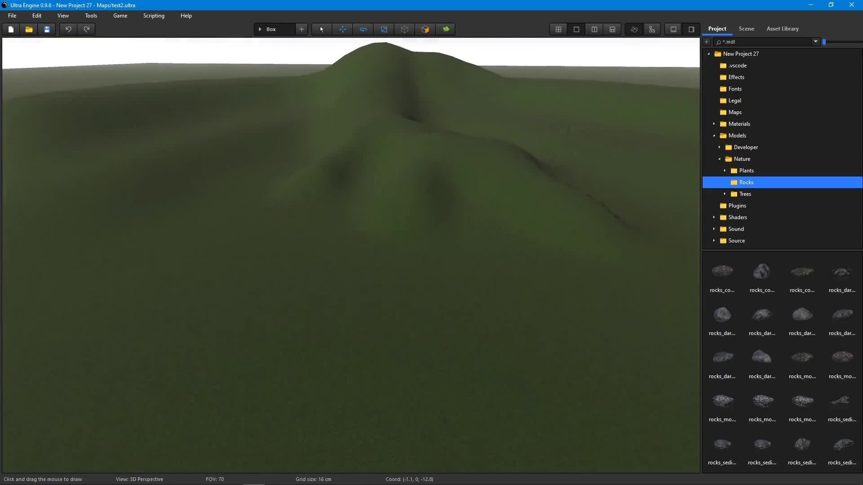863x485 pixels.
Task: Click the add object plus button
Action: point(302,29)
